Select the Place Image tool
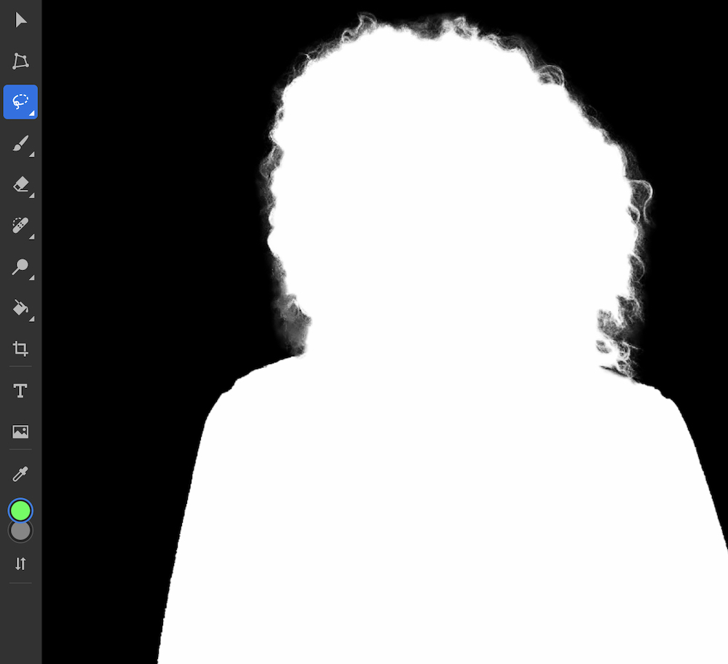Screen dimensions: 728x664 pos(20,432)
